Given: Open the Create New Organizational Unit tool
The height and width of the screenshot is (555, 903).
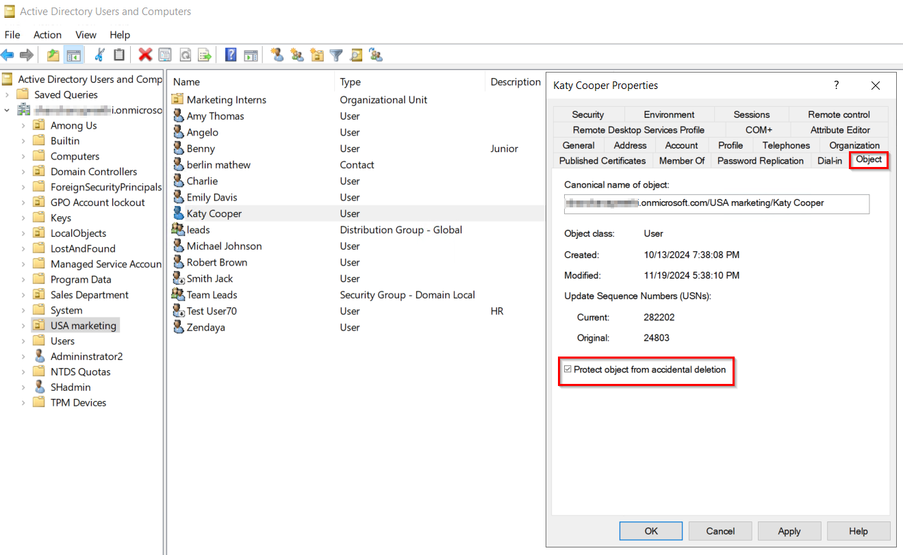Looking at the screenshot, I should pos(318,55).
